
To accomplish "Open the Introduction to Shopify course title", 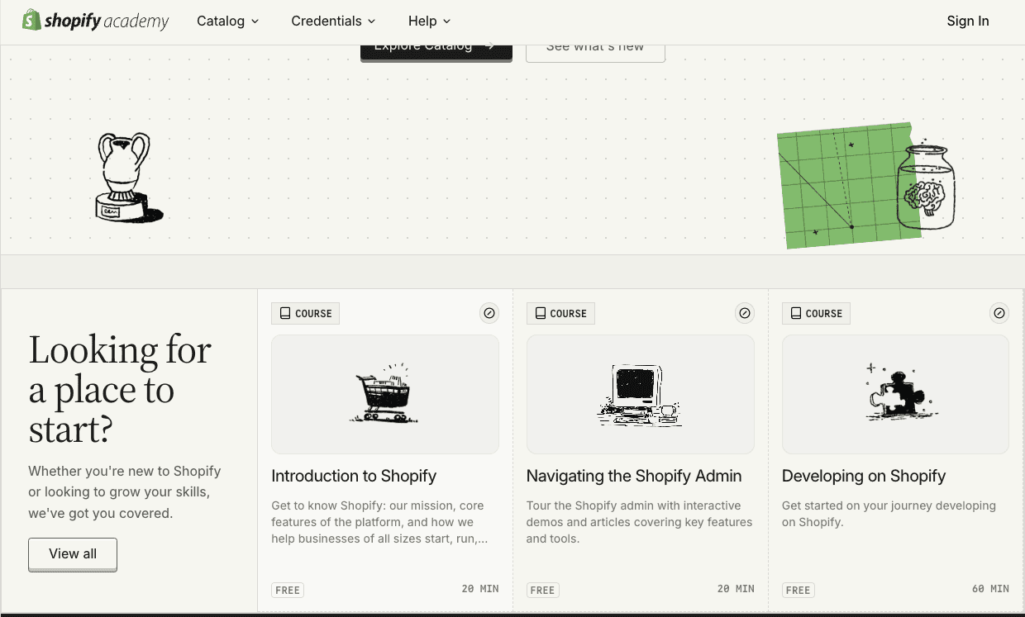I will pos(354,476).
